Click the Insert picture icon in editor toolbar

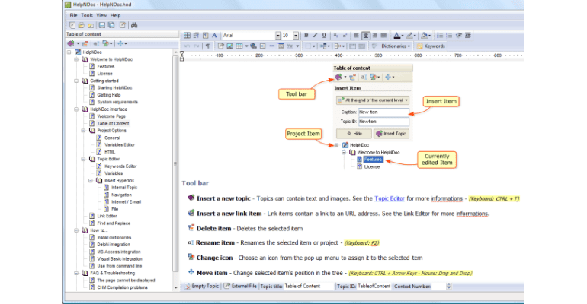pos(230,46)
